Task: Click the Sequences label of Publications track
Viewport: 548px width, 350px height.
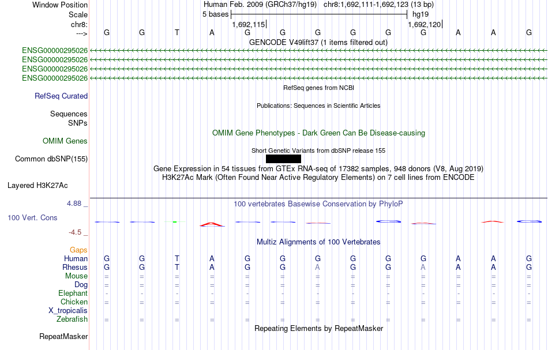Action: click(69, 114)
